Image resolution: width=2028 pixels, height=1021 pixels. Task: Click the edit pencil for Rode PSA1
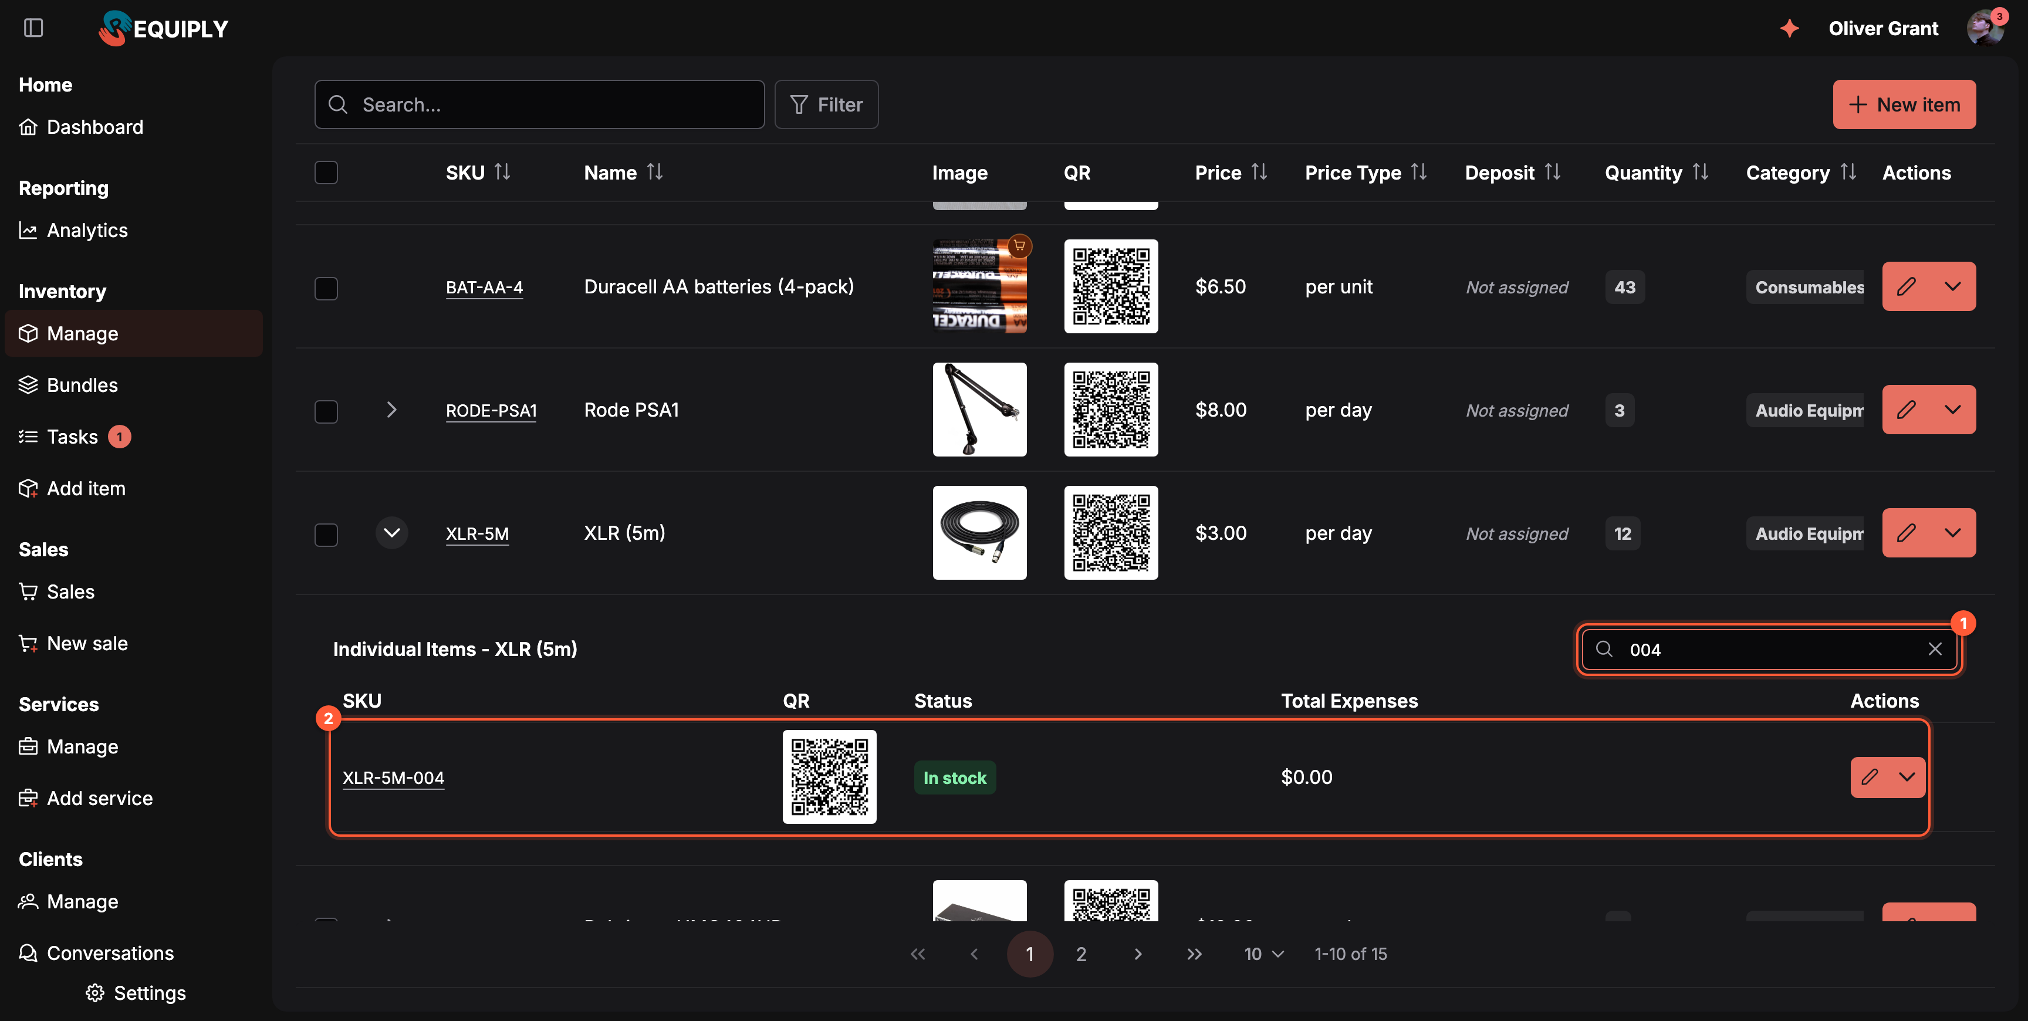point(1906,410)
